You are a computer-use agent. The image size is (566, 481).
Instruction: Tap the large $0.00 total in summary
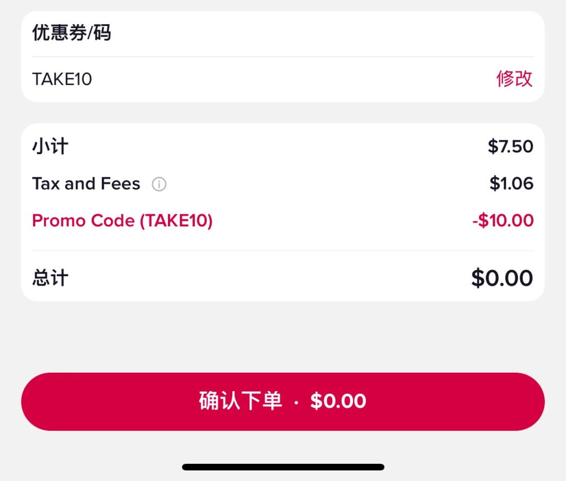pos(501,278)
